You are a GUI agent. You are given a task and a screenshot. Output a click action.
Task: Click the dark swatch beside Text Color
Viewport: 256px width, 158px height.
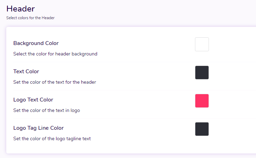tap(202, 73)
